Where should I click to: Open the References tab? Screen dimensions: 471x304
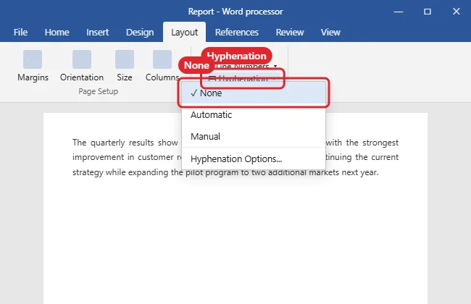[x=237, y=32]
